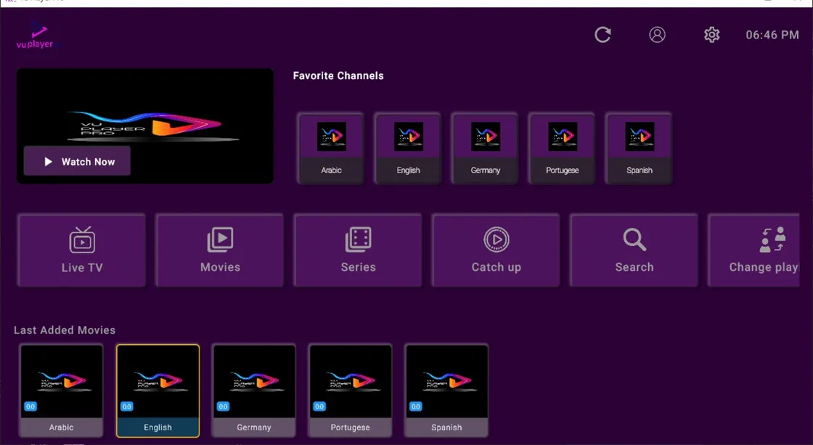813x445 pixels.
Task: Open Germany in Last Added Movies
Action: 254,391
